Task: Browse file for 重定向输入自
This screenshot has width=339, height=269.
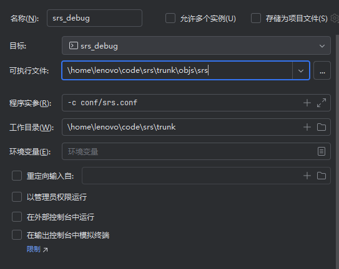Action: tap(322, 176)
